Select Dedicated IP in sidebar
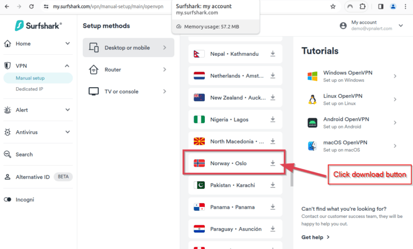This screenshot has width=413, height=249. pos(30,89)
